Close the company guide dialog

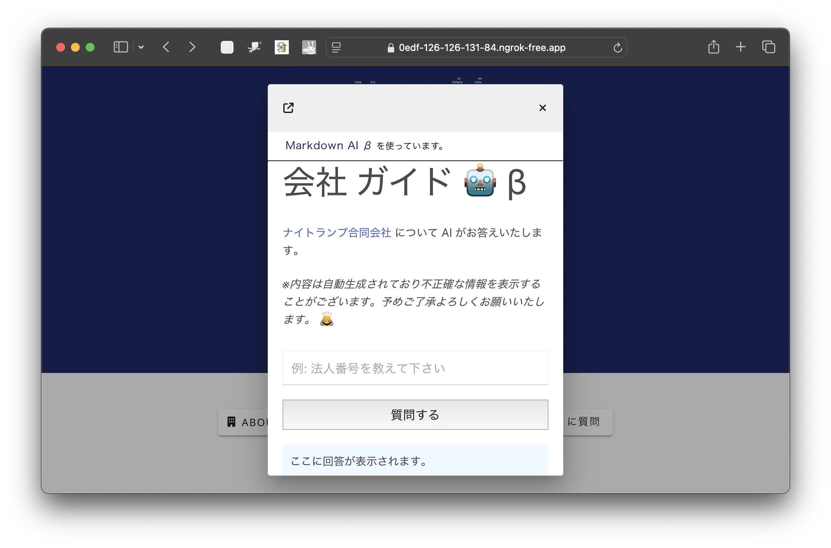(x=542, y=108)
